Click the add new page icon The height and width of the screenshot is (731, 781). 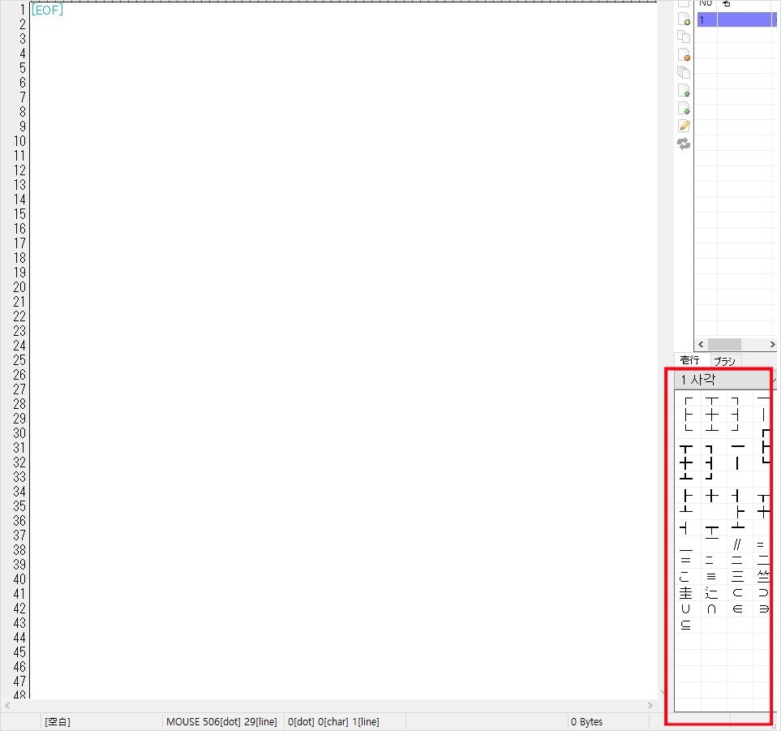tap(684, 19)
